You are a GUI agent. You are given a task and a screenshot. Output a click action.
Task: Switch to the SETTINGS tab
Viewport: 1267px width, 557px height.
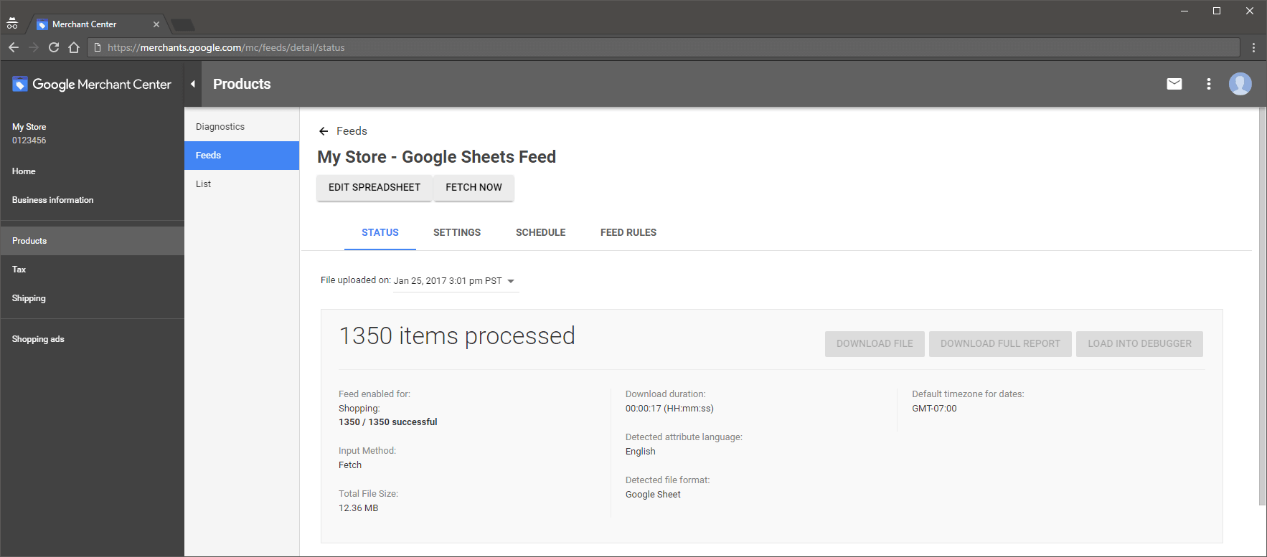click(457, 232)
